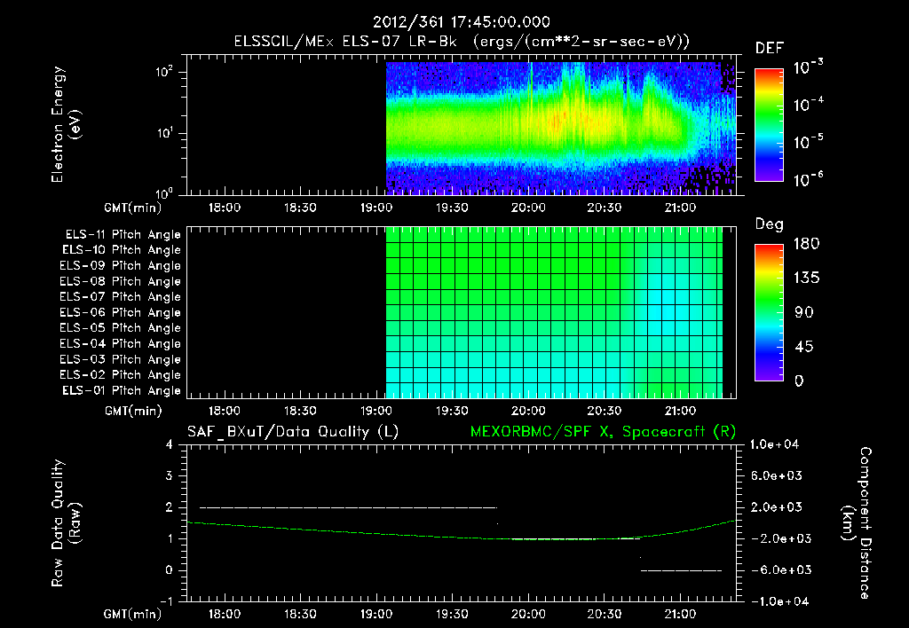Click the 1.0e+04 right-axis tick label
The image size is (909, 628).
pyautogui.click(x=774, y=444)
